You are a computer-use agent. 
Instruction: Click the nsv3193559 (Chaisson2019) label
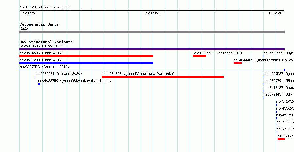tap(217, 53)
